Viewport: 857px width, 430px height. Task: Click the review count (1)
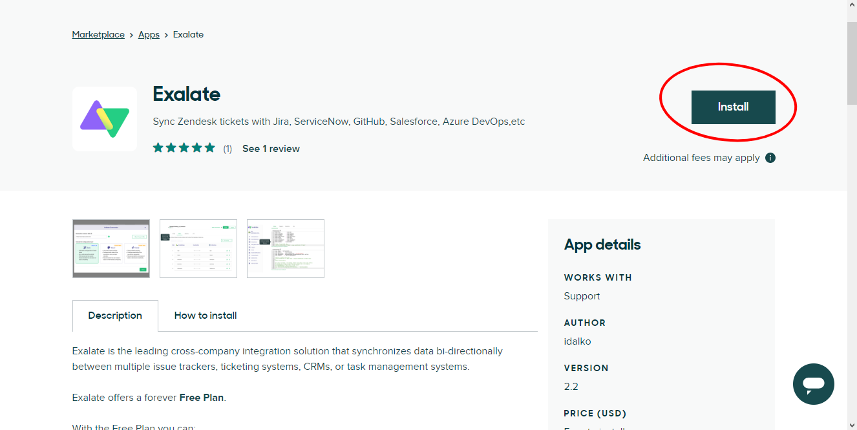click(x=227, y=149)
